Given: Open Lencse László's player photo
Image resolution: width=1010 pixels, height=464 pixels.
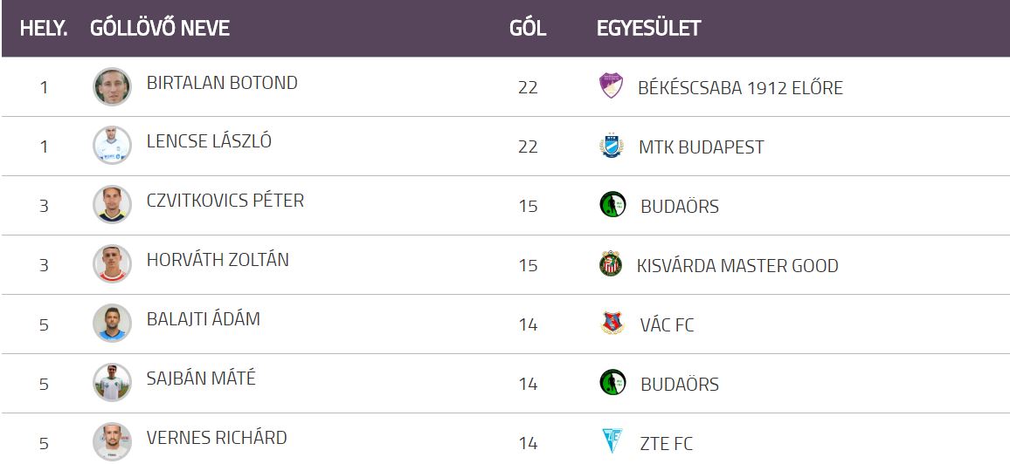Looking at the screenshot, I should point(112,146).
